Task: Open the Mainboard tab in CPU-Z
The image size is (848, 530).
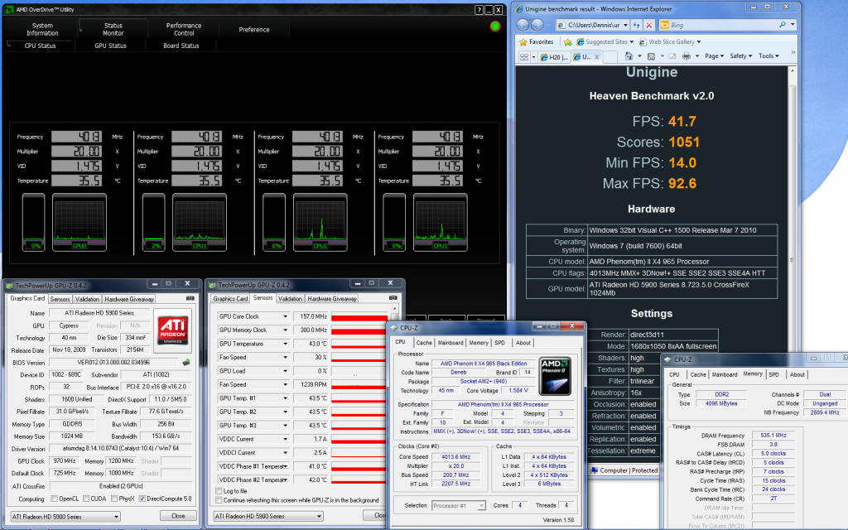Action: (x=450, y=342)
